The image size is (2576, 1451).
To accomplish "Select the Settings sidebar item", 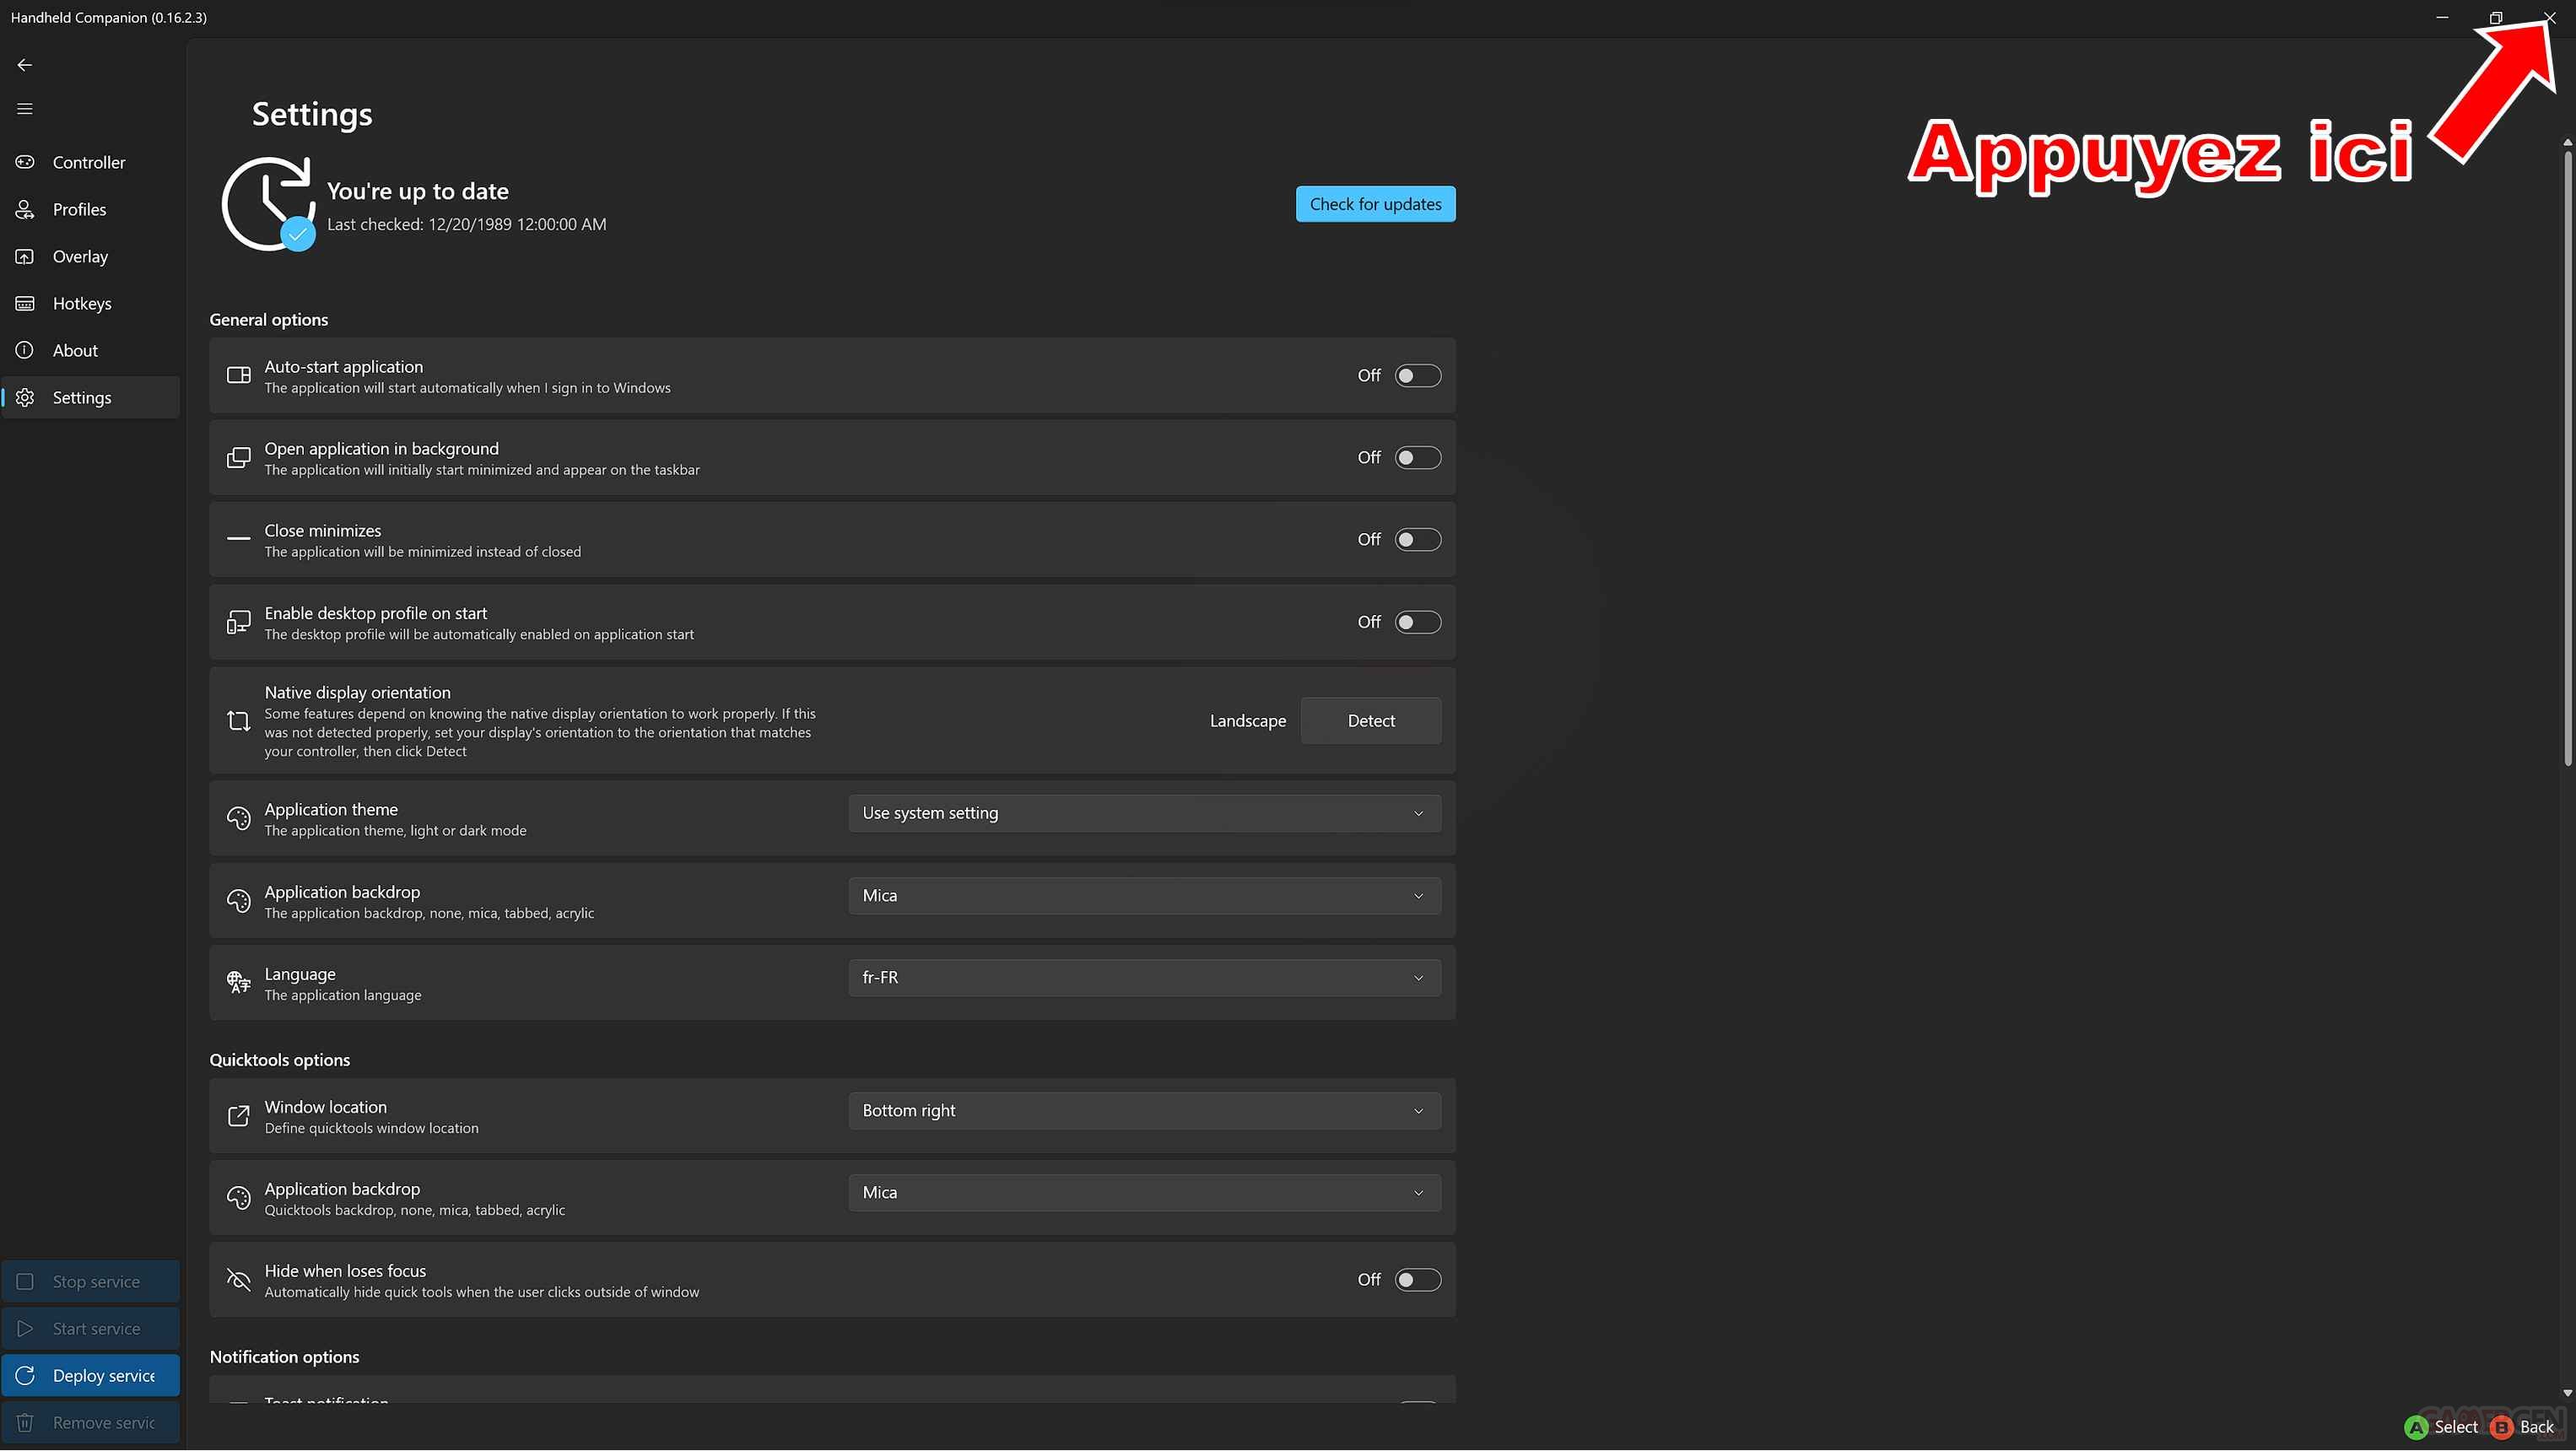I will [82, 397].
